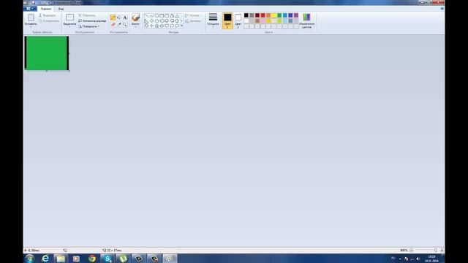Open Windows Media Player from taskbar
Viewport: 468px width, 263px height.
tap(76, 259)
